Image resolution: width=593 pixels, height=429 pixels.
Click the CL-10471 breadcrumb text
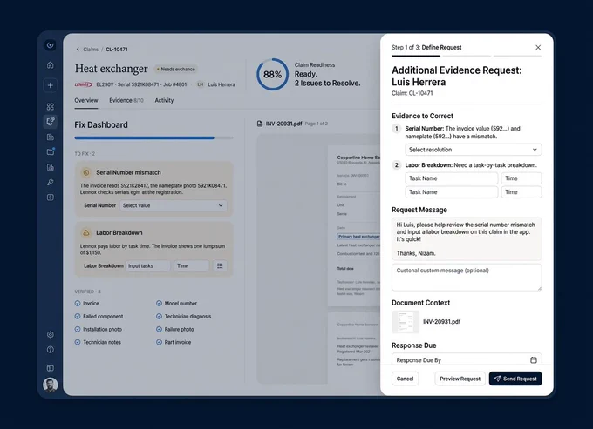117,50
